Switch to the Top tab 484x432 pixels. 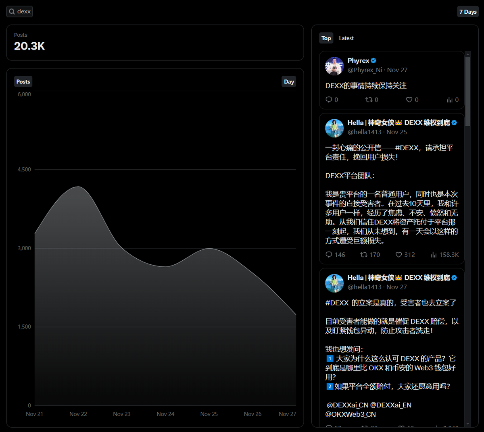coord(326,38)
